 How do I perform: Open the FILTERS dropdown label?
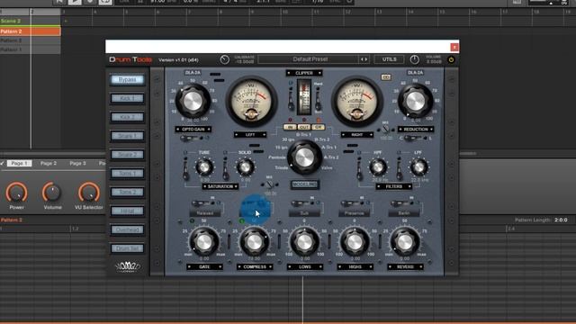click(394, 186)
